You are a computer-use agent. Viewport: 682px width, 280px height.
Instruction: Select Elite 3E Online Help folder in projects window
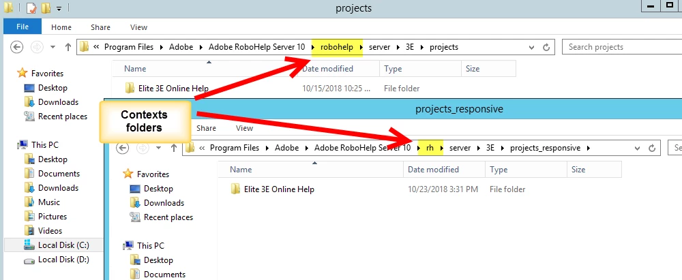tap(166, 89)
